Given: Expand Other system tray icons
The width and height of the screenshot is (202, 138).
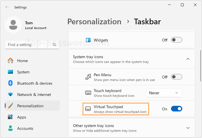Looking at the screenshot, I should tap(188, 128).
